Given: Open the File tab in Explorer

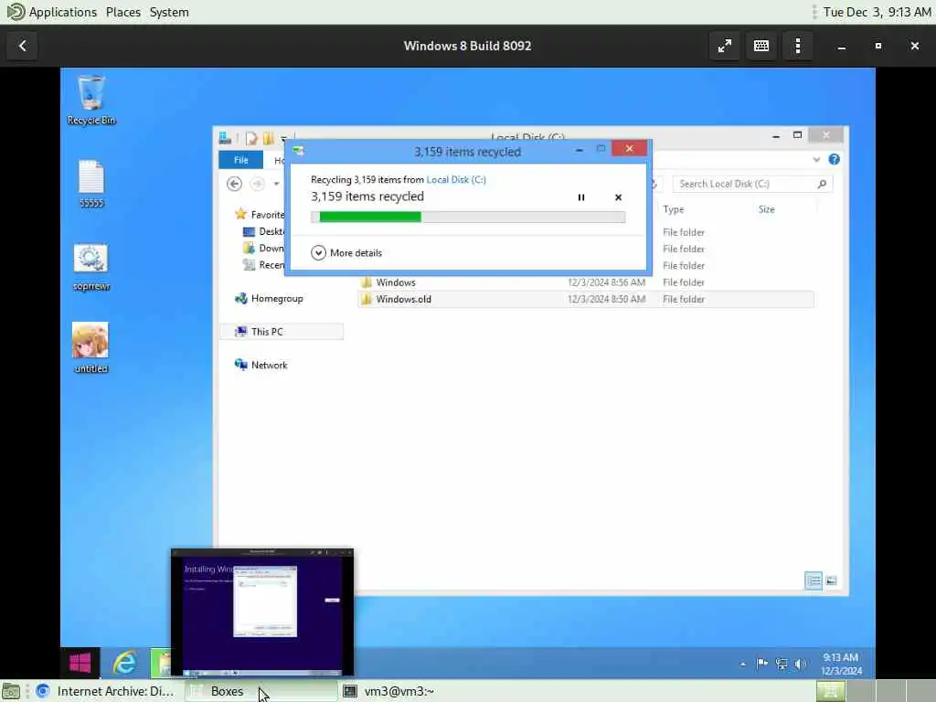Looking at the screenshot, I should click(x=240, y=160).
